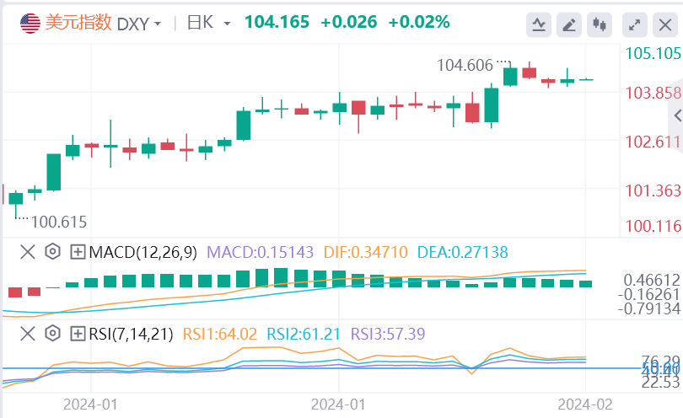Open the DXY symbol dropdown arrow

pos(157,24)
